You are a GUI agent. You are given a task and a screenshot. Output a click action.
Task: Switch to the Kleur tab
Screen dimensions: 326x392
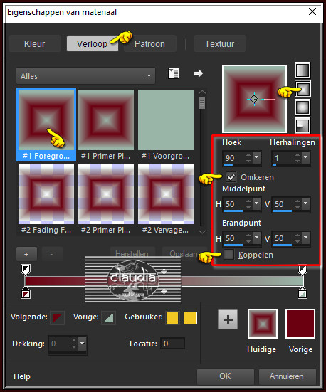35,43
